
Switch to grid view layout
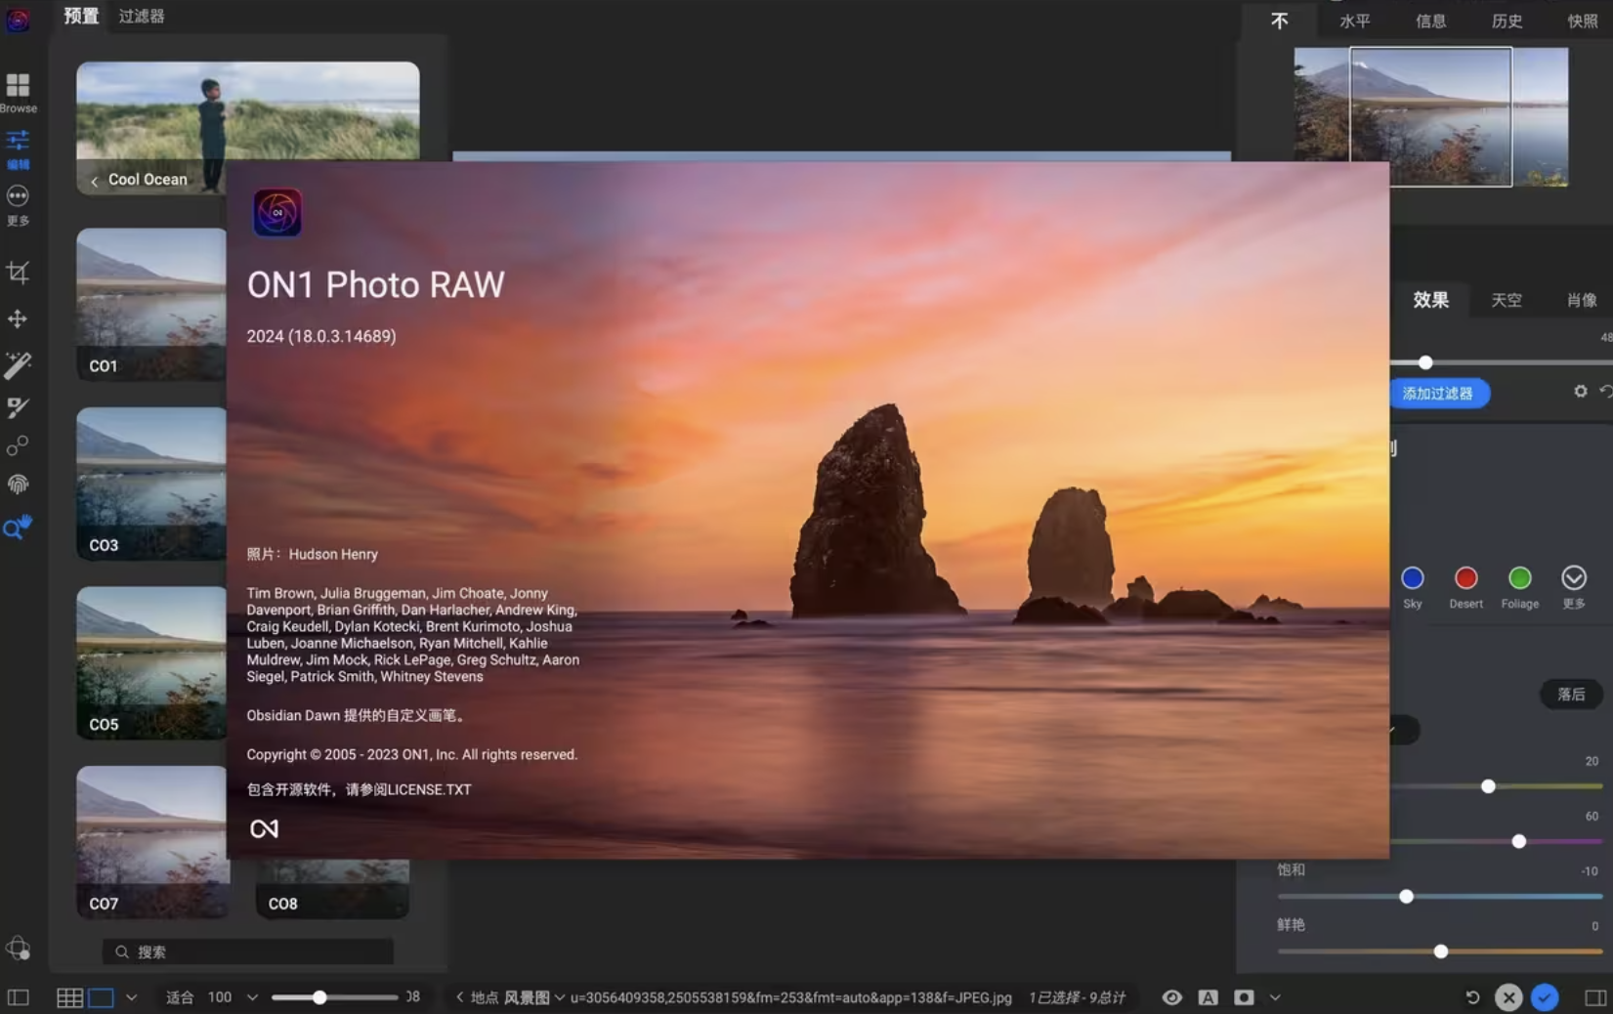click(69, 997)
